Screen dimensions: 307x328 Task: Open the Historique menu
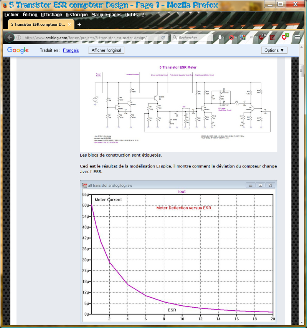coord(76,15)
